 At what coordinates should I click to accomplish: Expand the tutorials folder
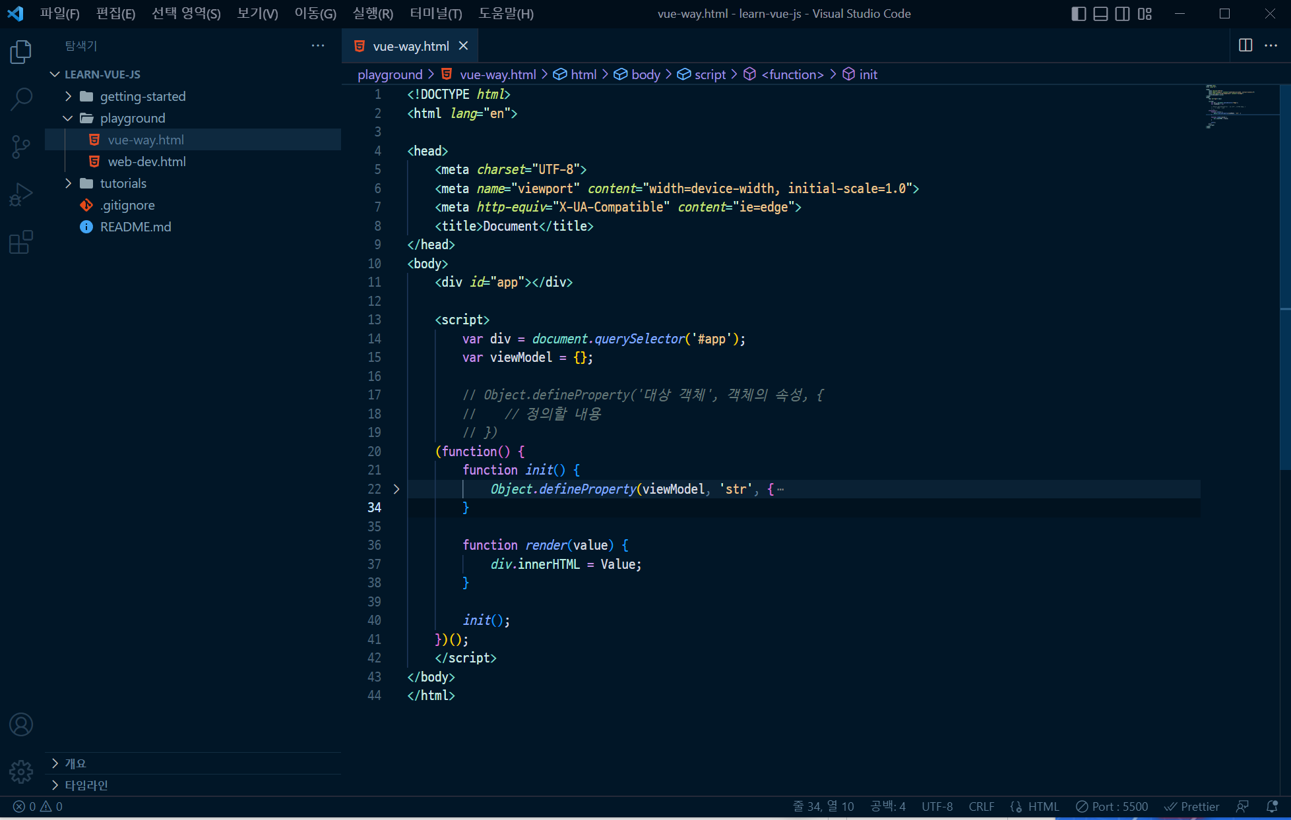[x=193, y=183]
